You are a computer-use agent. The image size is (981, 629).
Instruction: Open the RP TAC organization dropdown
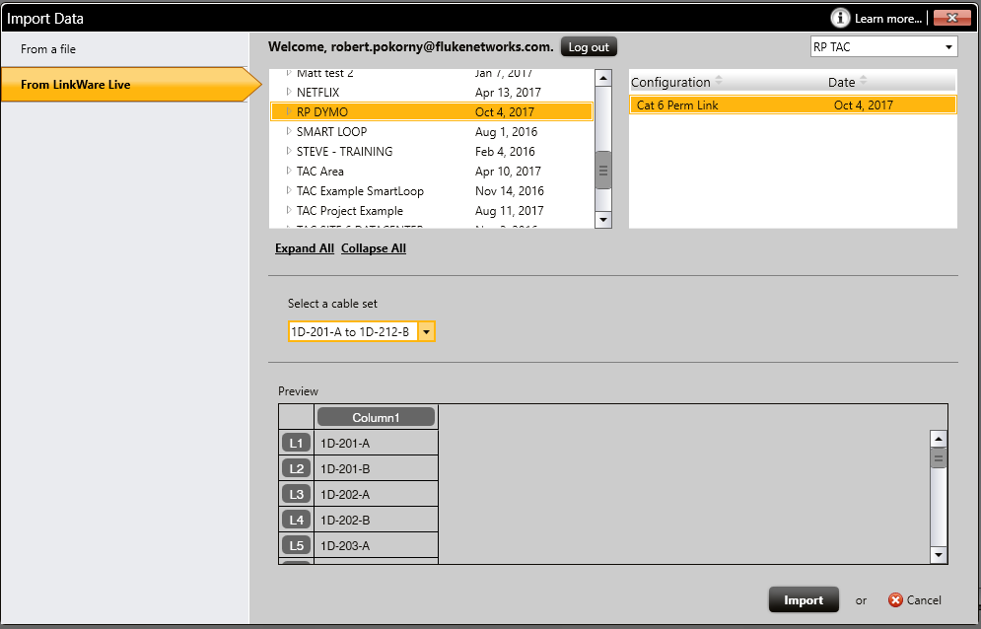(x=948, y=47)
